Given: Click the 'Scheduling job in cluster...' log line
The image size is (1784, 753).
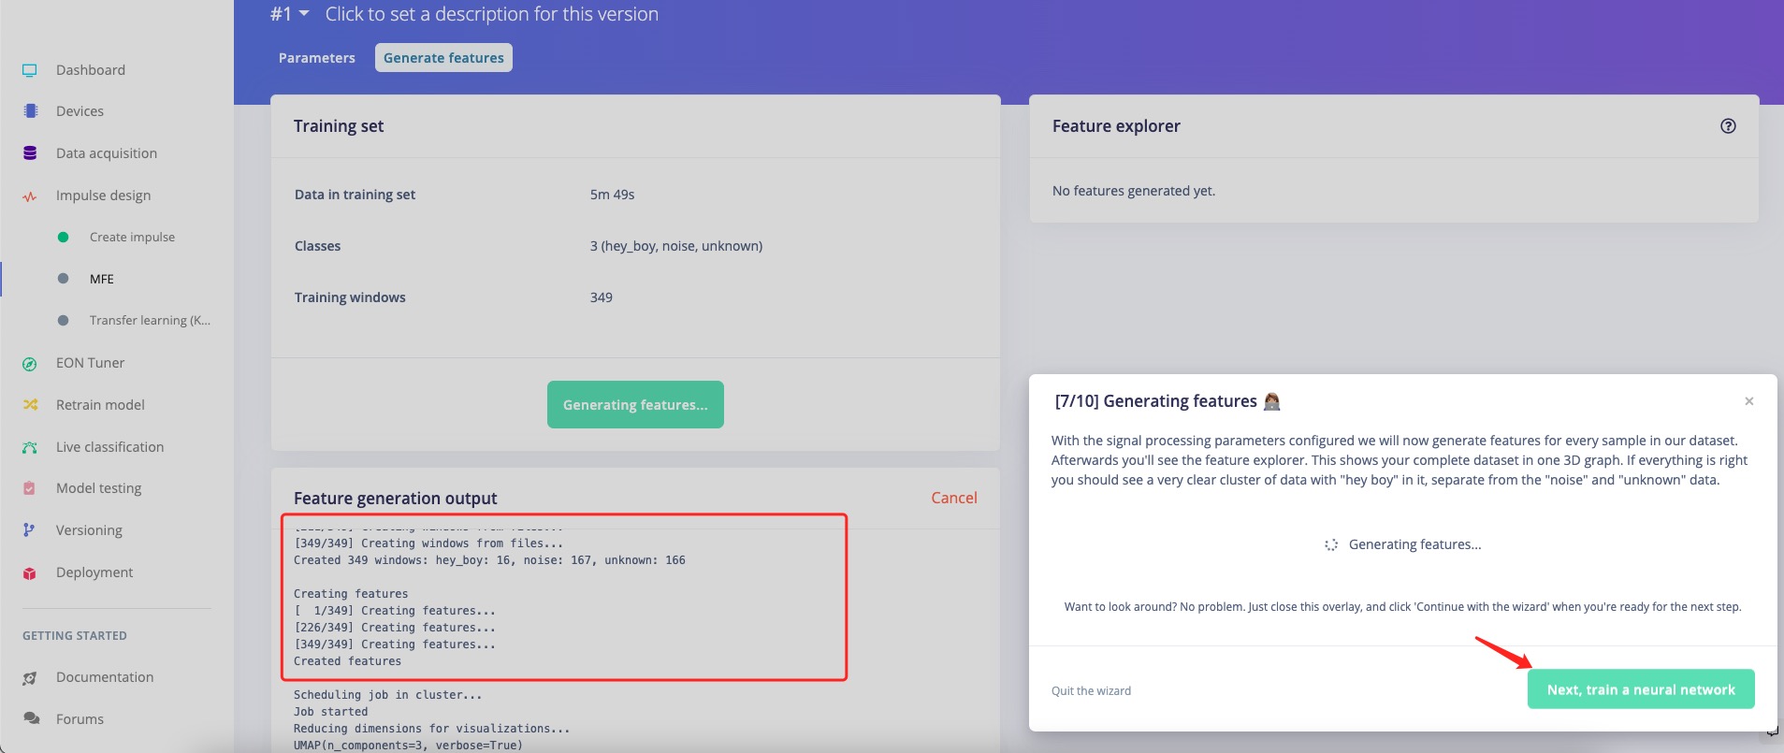Looking at the screenshot, I should (387, 695).
